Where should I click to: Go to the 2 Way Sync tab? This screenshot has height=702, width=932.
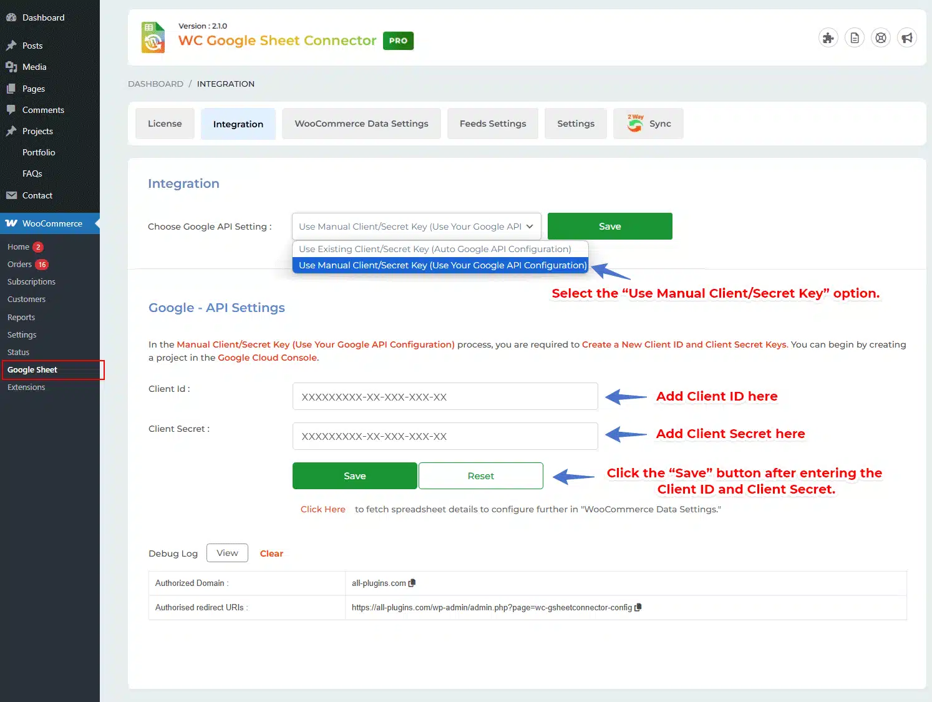(x=648, y=124)
